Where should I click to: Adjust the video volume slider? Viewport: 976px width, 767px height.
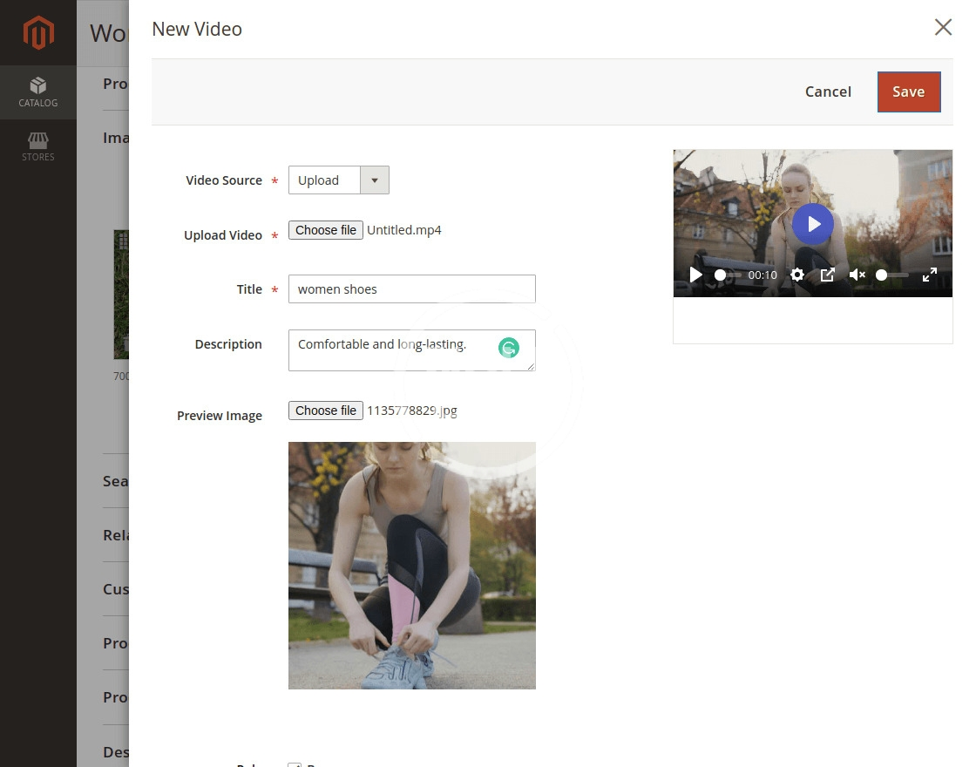point(892,275)
